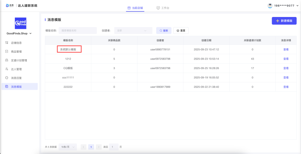Viewport: 301px width, 154px height.
Task: Open the 10条/页 page size dropdown
Action: pos(68,147)
